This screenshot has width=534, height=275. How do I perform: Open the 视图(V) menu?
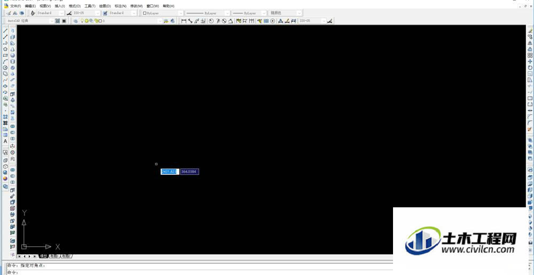click(x=45, y=6)
